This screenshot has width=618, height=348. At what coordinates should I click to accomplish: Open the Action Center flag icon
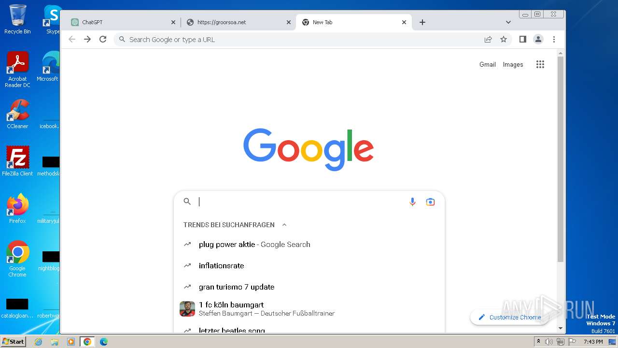pos(572,342)
